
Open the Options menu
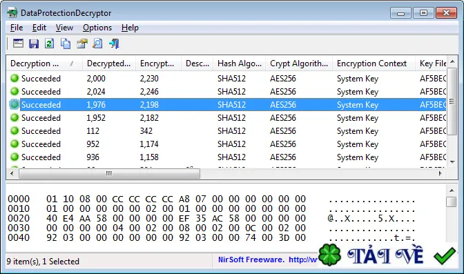point(97,28)
